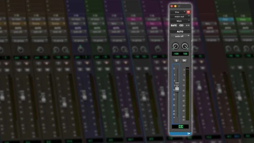Mute the Vox track with M
The image size is (254, 143).
coord(184,60)
